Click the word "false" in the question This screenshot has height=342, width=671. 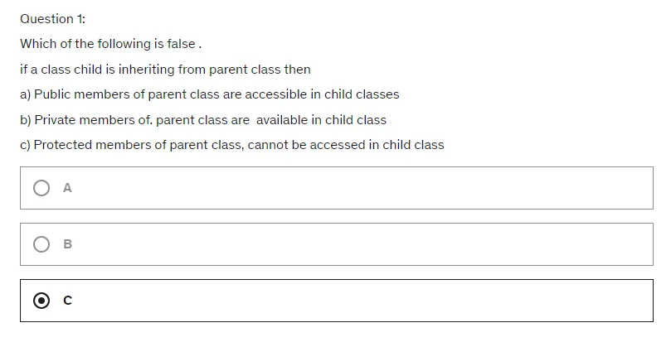coord(181,44)
